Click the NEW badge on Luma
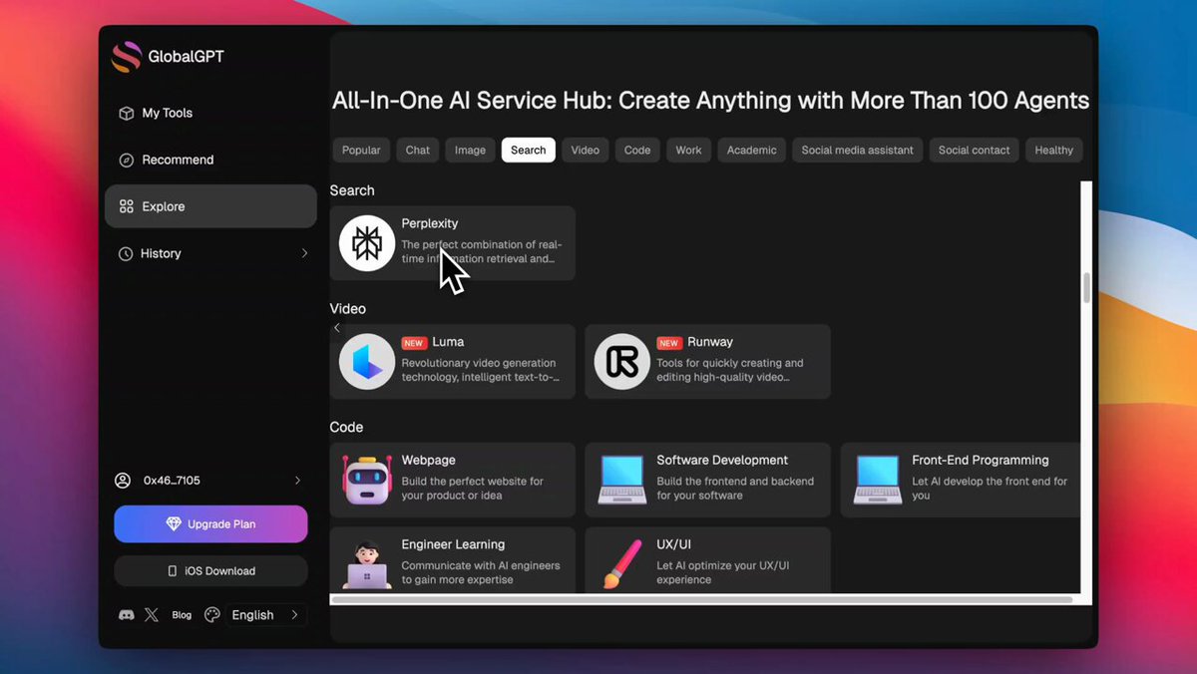The height and width of the screenshot is (674, 1197). coord(414,343)
